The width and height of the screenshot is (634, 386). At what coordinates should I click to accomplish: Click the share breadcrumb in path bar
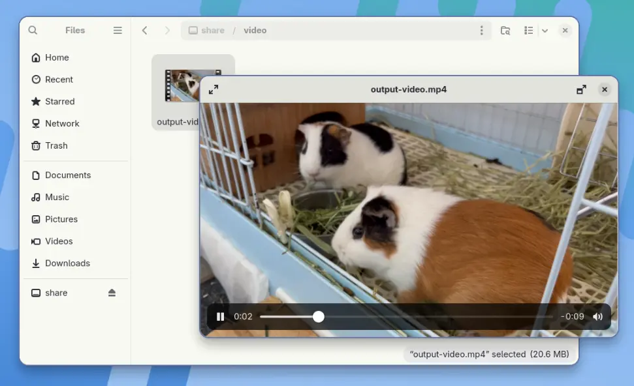point(206,30)
